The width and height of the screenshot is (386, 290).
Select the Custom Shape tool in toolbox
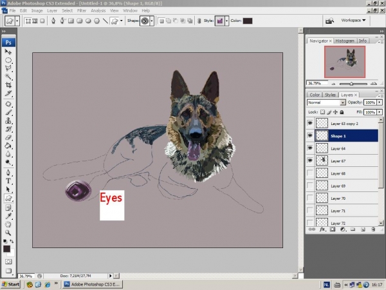[x=8, y=198]
